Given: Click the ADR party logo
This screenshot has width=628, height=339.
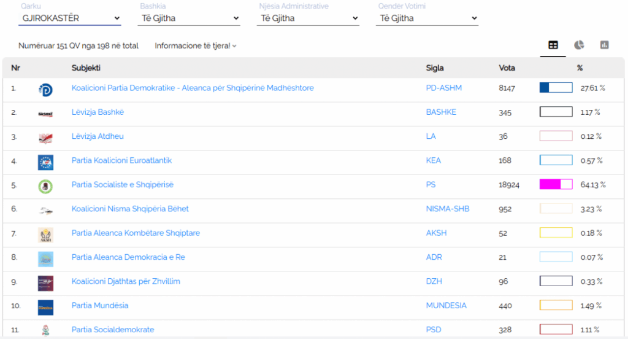Looking at the screenshot, I should 45,259.
